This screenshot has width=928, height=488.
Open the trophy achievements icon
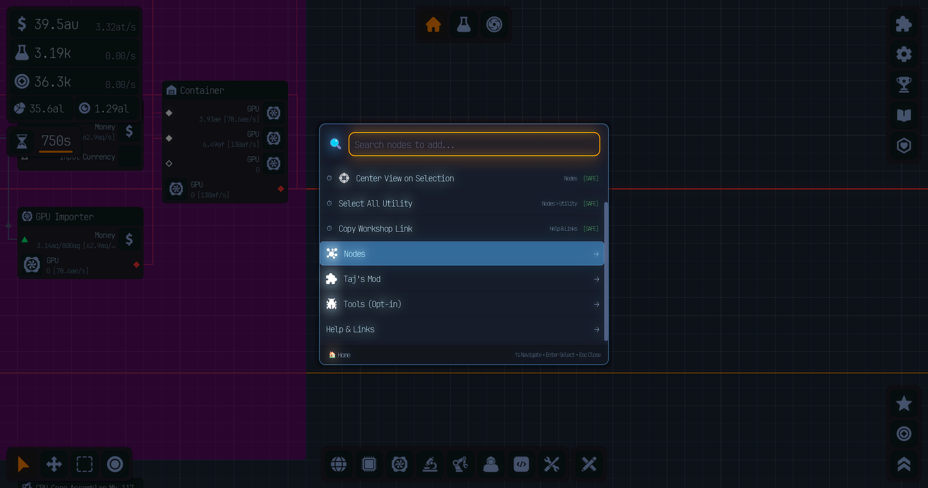point(903,85)
